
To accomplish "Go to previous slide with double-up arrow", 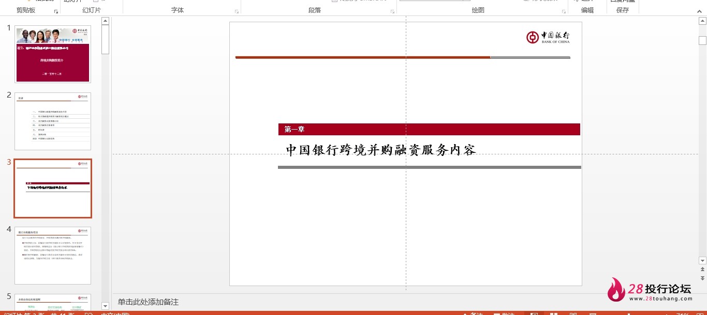I will [x=702, y=269].
